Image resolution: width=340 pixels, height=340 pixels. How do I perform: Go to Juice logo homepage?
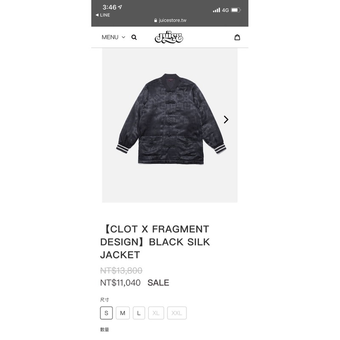tap(169, 37)
